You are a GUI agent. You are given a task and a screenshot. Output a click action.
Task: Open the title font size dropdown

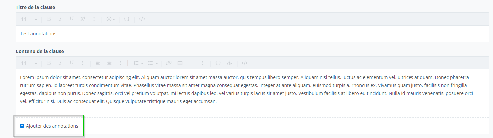[x=29, y=19]
